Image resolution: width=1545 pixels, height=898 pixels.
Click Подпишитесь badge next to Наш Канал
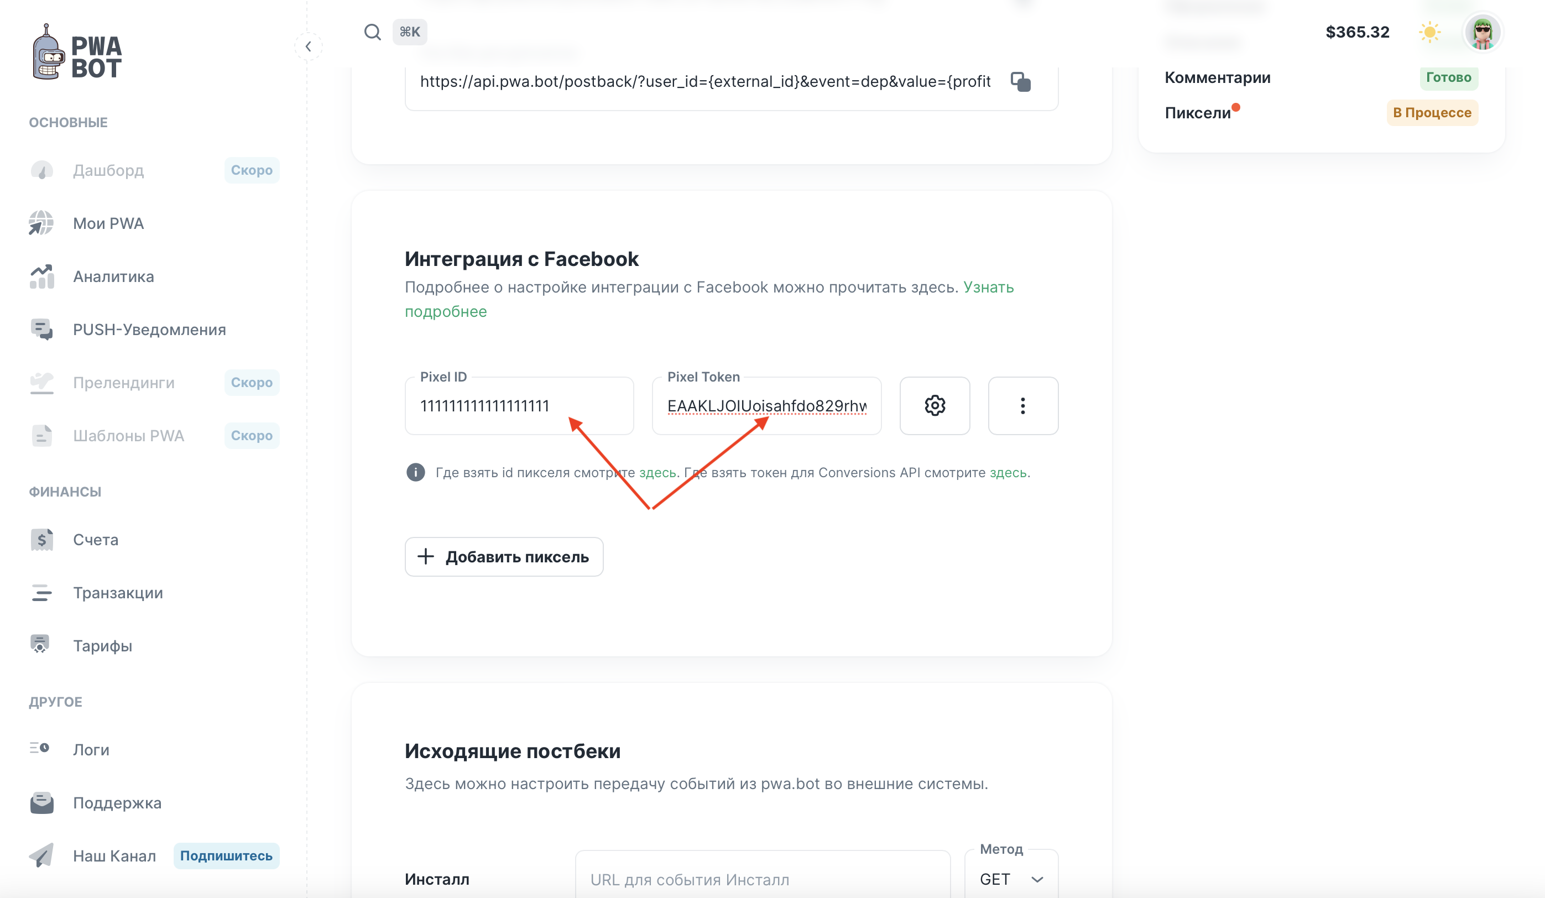pyautogui.click(x=226, y=856)
